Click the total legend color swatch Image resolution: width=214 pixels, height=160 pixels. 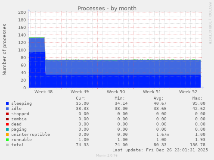(x=7, y=145)
